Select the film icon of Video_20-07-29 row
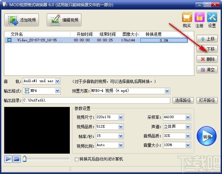Screen dimensions: 222x174 (9, 40)
